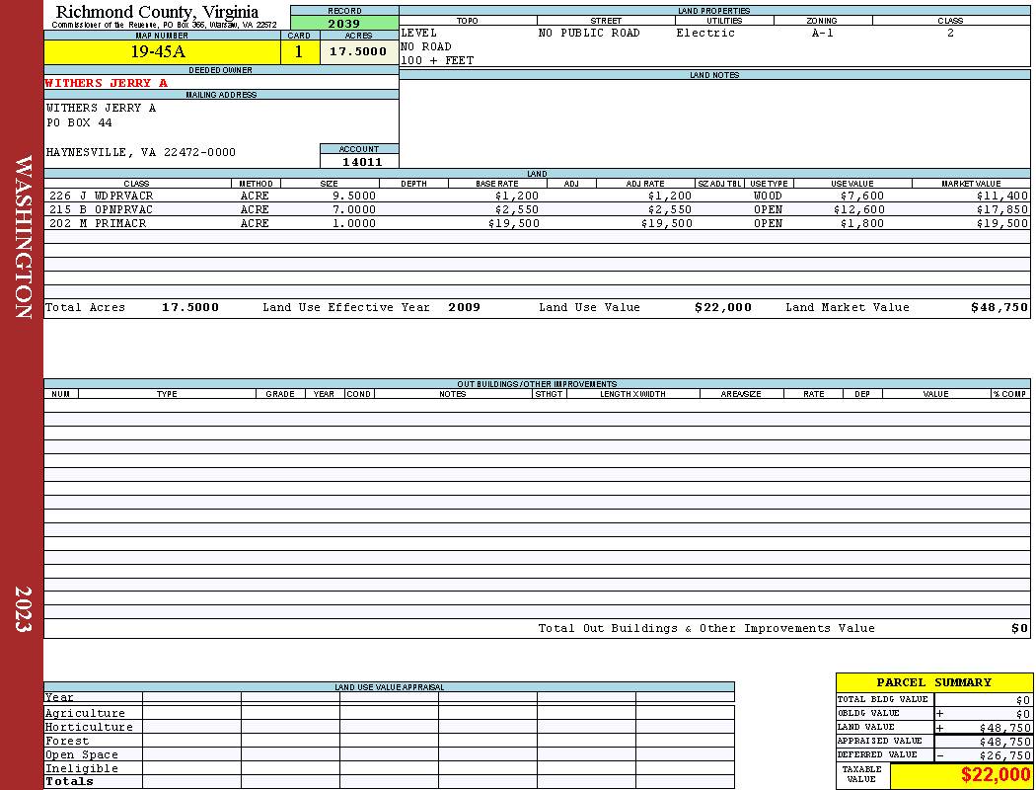Select the 17.5000 acres value in header
The width and height of the screenshot is (1036, 790).
(x=359, y=52)
